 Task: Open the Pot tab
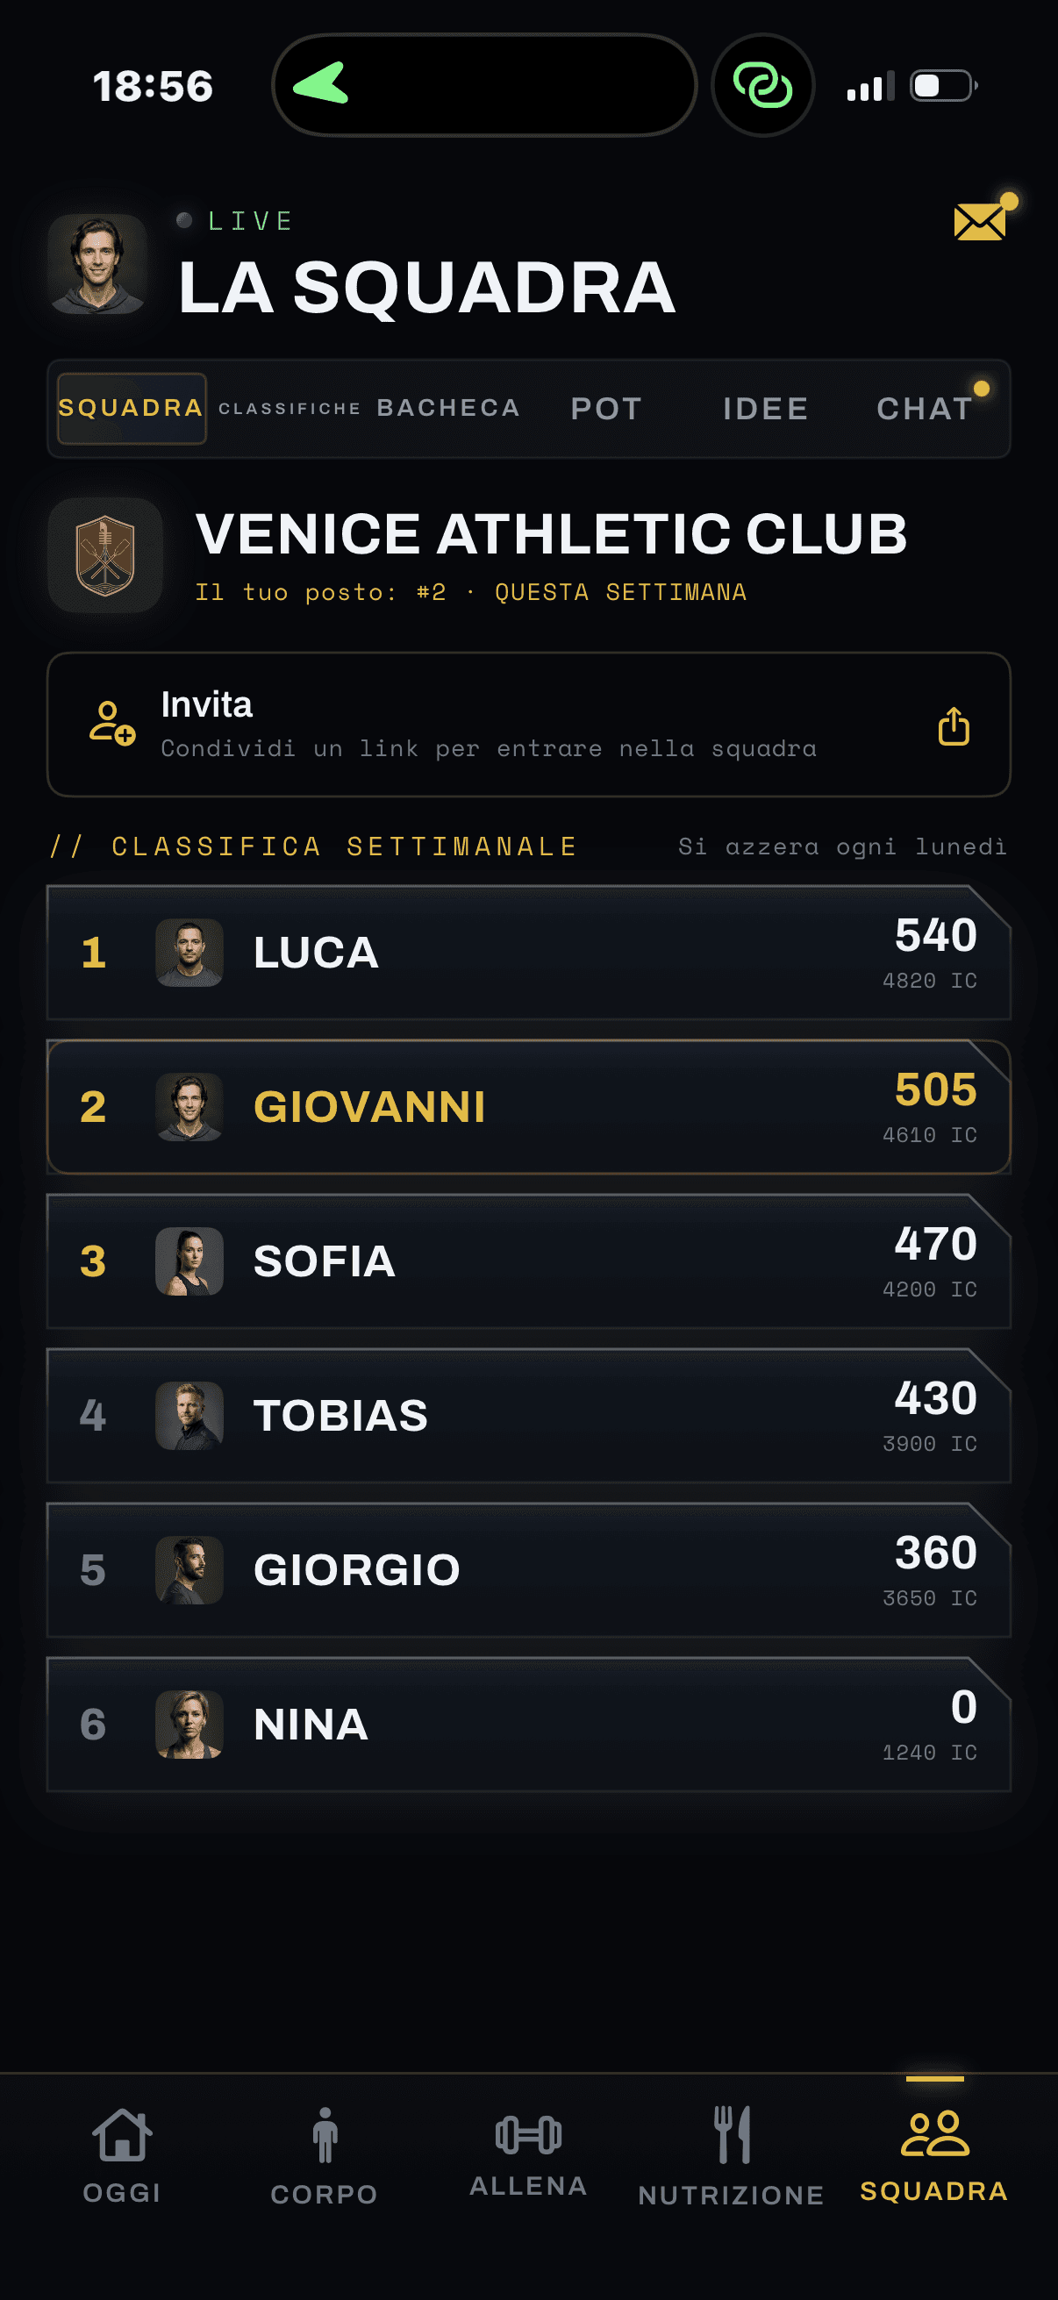607,409
